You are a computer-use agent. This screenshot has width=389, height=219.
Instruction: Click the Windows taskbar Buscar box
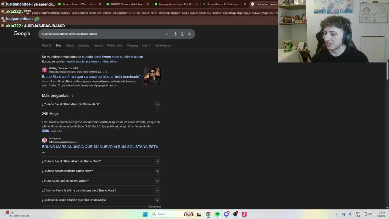[172, 214]
